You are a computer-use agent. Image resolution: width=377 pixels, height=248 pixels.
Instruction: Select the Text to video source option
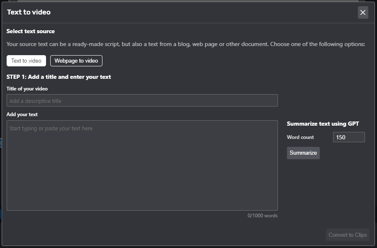[x=26, y=61]
